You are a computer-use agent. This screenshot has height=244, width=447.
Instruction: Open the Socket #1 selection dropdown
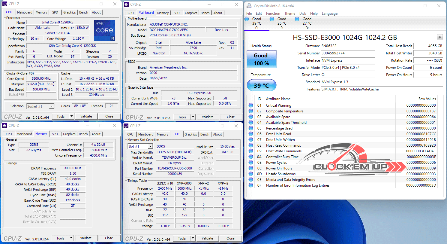coord(40,106)
